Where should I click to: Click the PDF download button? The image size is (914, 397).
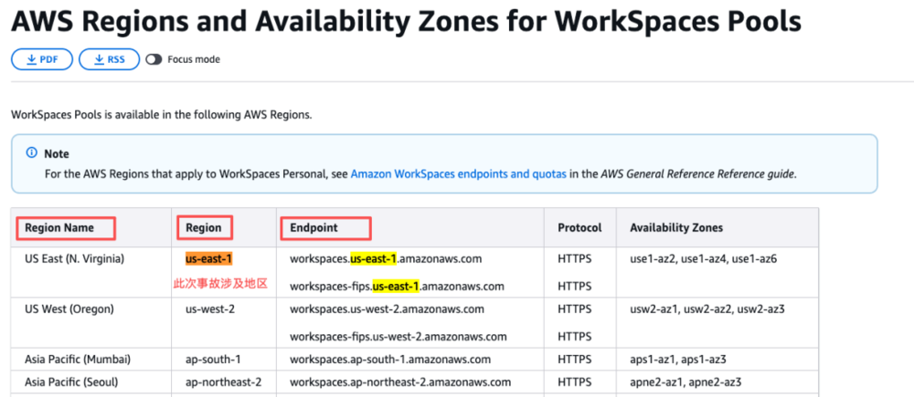pyautogui.click(x=42, y=59)
